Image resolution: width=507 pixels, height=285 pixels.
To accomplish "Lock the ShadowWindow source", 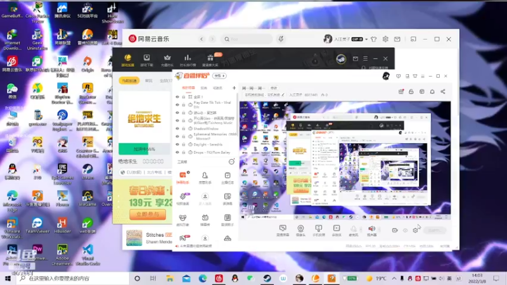I will click(x=184, y=129).
